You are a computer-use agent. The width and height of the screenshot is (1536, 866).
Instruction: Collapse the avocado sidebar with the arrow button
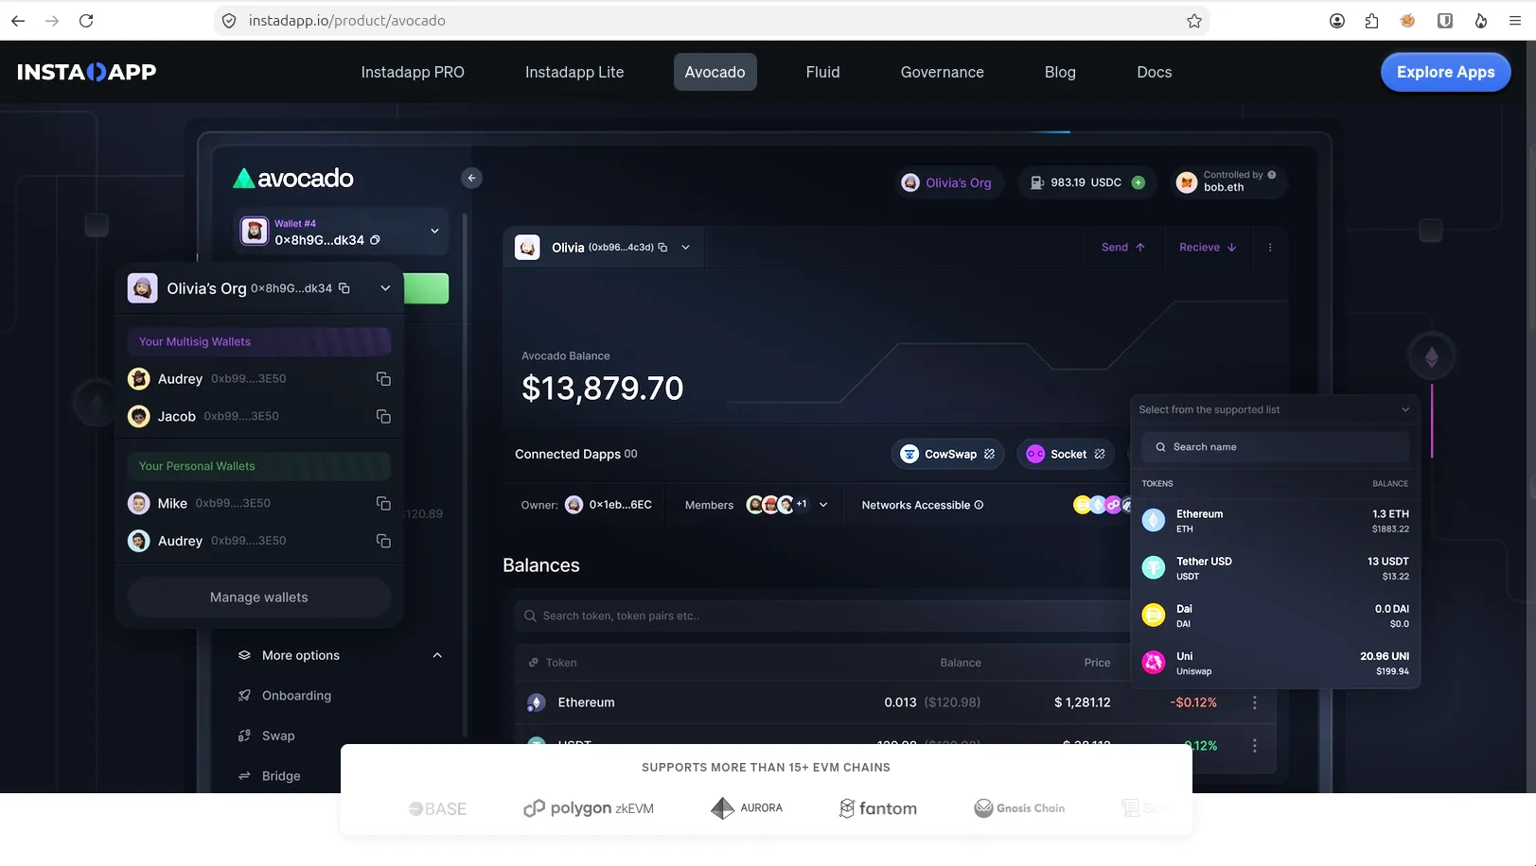(471, 178)
